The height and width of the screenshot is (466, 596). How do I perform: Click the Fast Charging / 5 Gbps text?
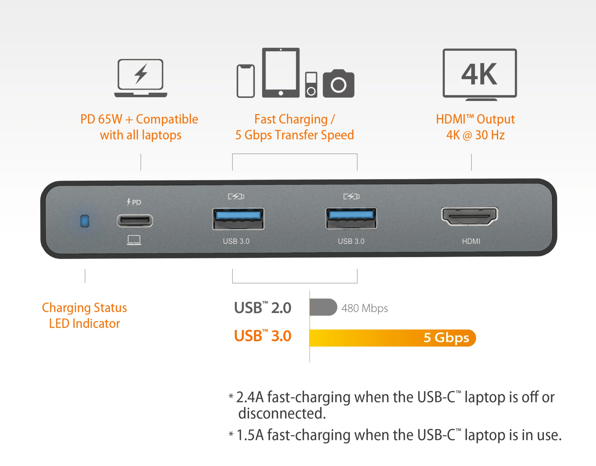point(295,127)
